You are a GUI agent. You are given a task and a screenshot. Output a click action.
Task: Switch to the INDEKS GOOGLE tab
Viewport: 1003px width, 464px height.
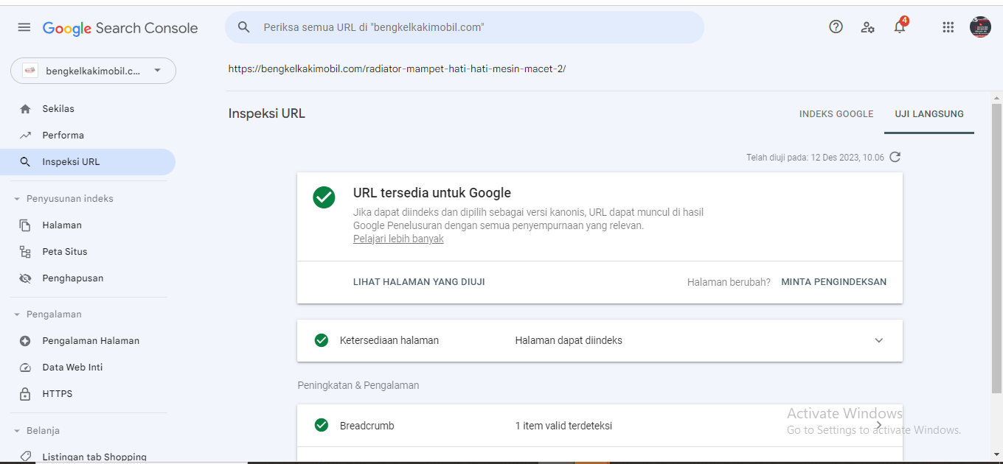tap(836, 114)
